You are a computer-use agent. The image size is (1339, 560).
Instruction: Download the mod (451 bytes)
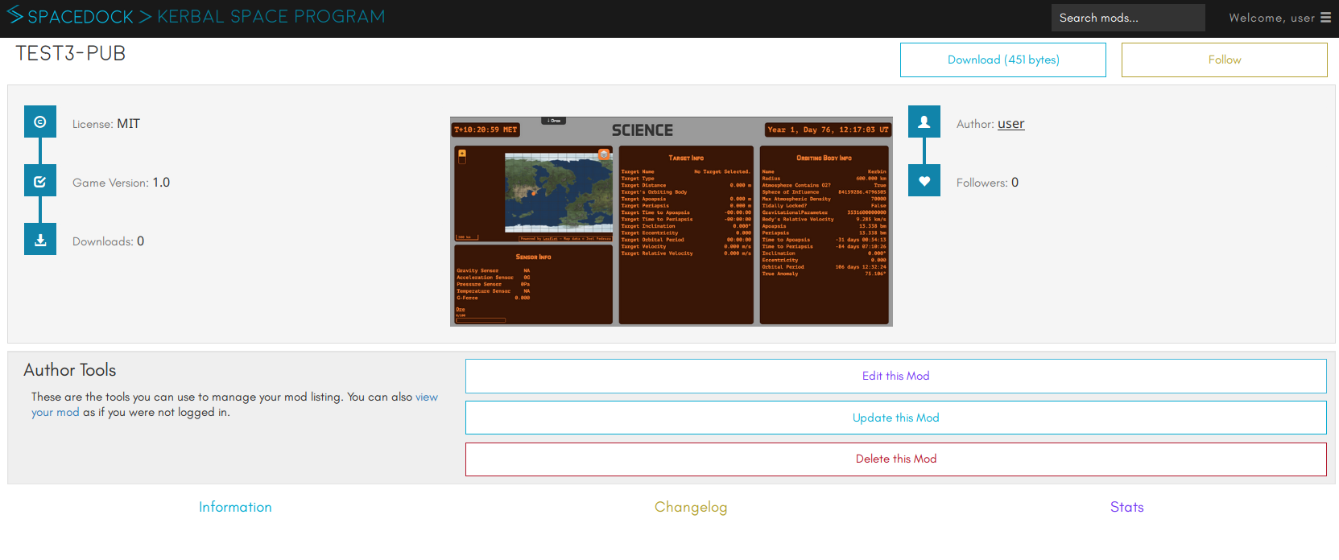coord(1003,60)
